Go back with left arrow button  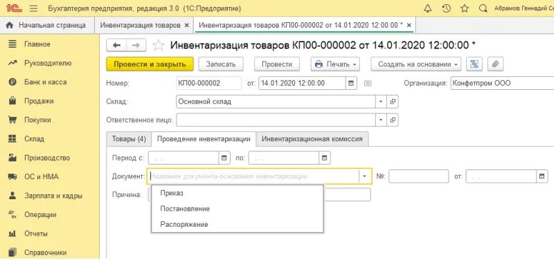click(x=116, y=45)
